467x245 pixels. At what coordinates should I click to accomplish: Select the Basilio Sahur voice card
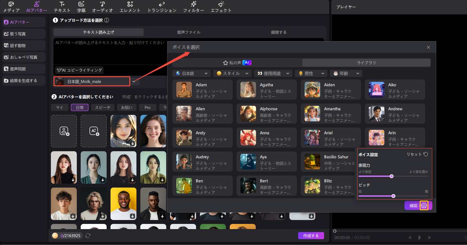tap(329, 162)
